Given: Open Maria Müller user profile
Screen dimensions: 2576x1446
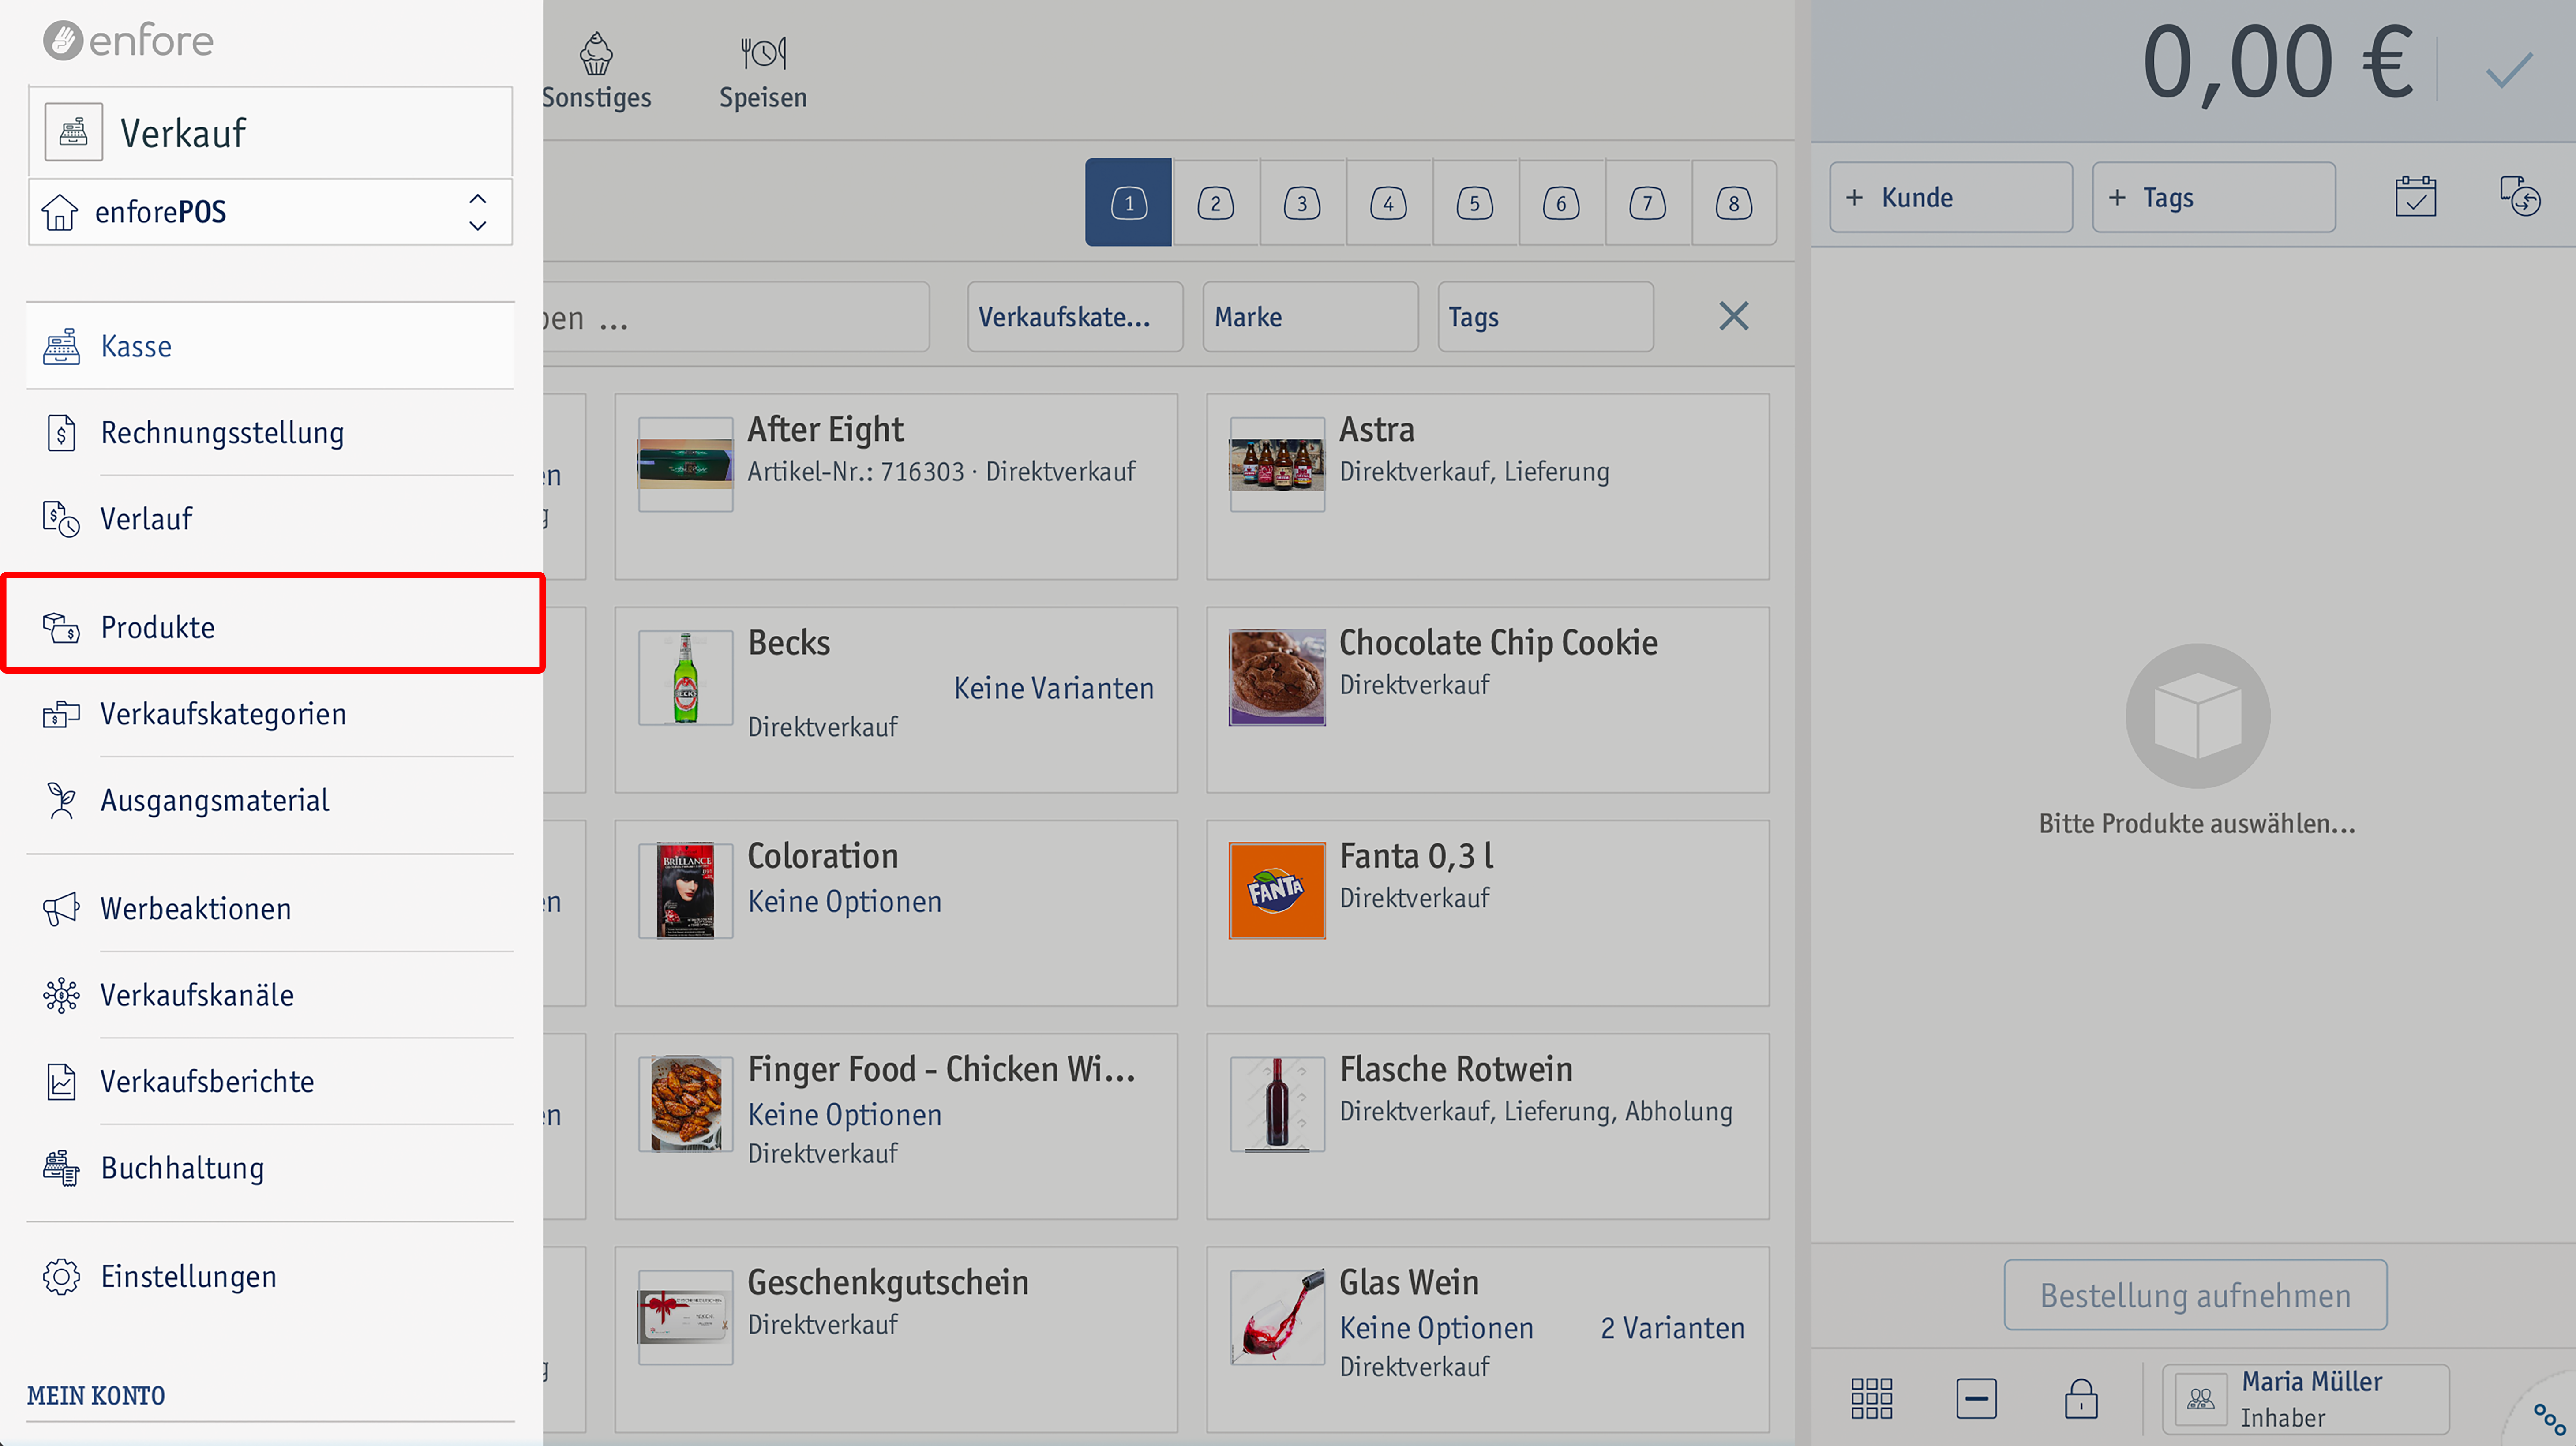Looking at the screenshot, I should (2305, 1398).
